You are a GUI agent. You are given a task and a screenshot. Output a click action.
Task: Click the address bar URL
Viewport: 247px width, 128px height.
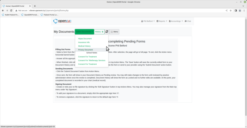coord(49,10)
